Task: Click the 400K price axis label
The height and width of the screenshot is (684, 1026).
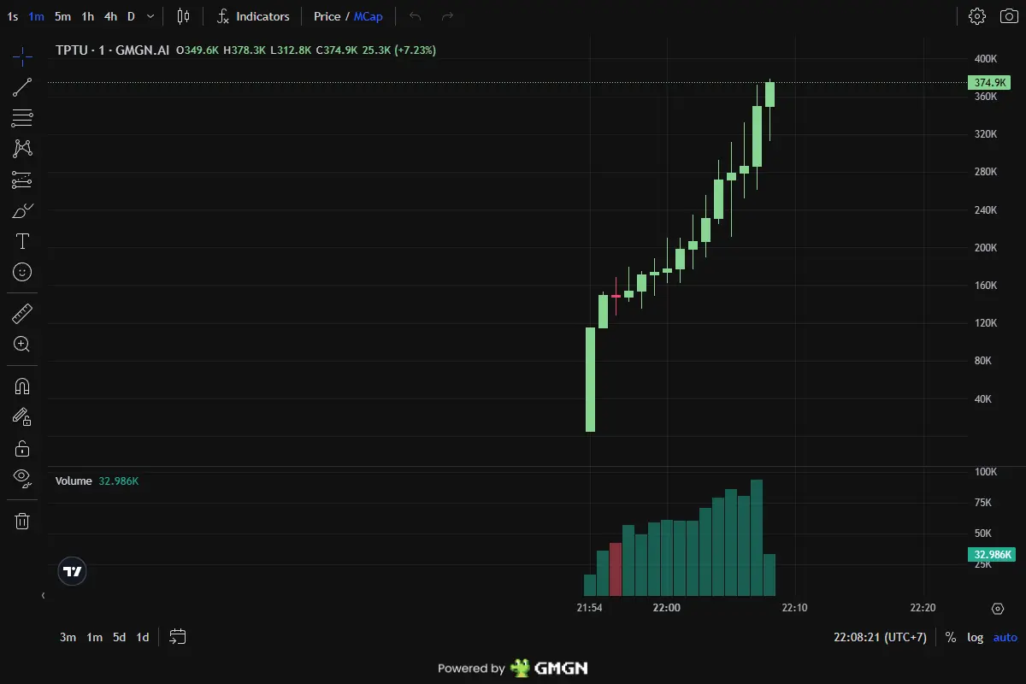Action: click(986, 59)
